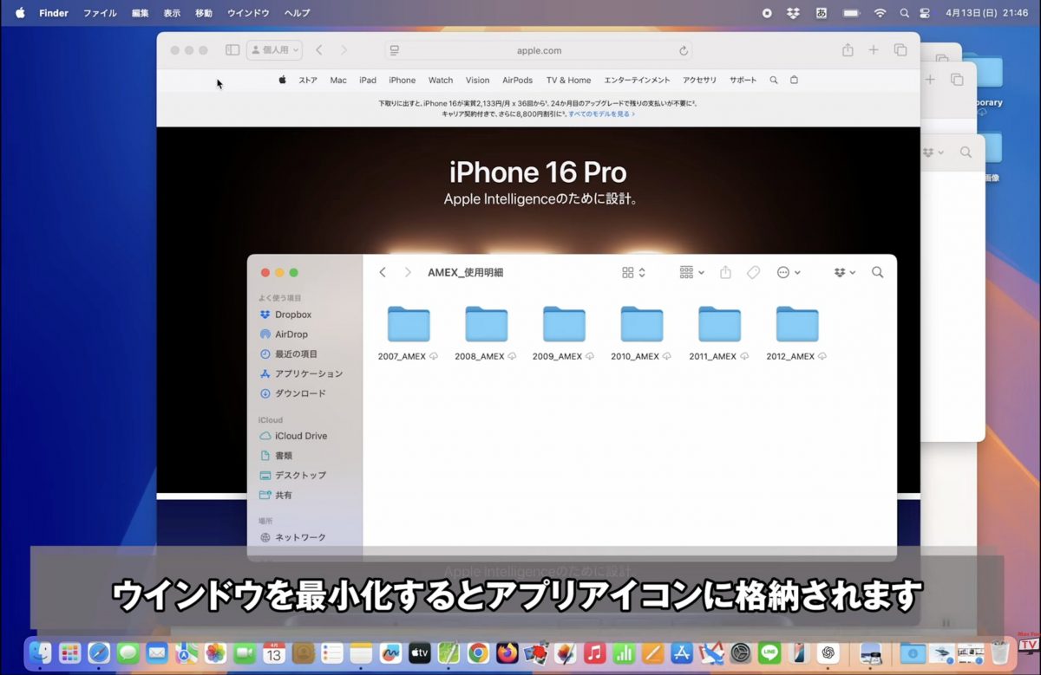Switch Finder icon view mode selector
This screenshot has height=675, width=1041.
[634, 272]
